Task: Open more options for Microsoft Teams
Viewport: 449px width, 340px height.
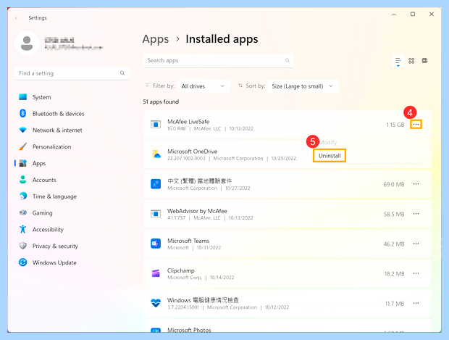Action: click(x=416, y=244)
